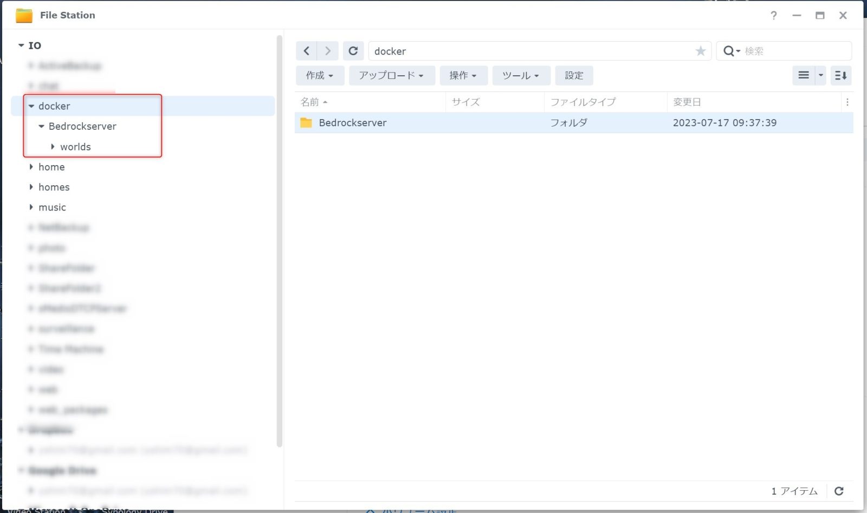Open the アップロード dropdown menu

[391, 75]
